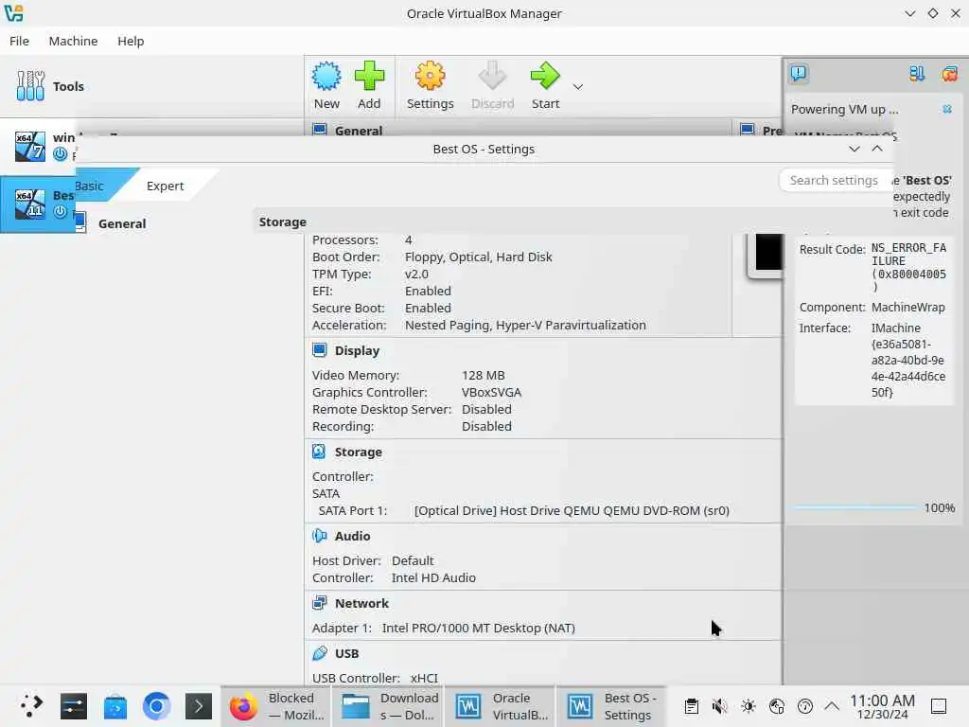Click the SATA Port 1 optical drive entry
The height and width of the screenshot is (727, 969).
pos(524,510)
